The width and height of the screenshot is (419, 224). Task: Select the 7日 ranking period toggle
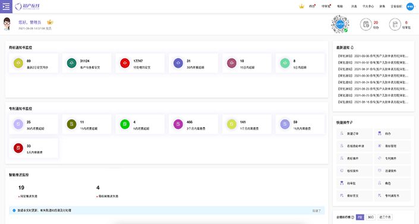tap(360, 217)
